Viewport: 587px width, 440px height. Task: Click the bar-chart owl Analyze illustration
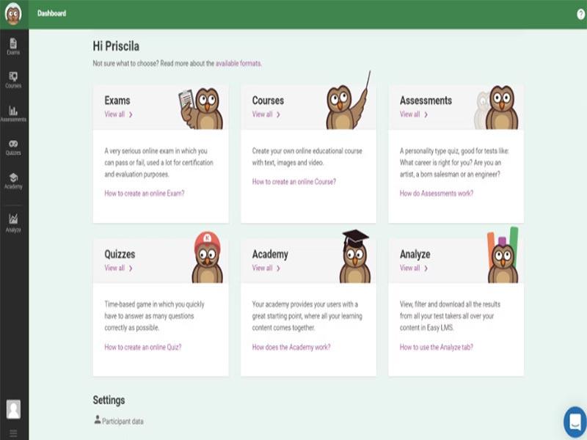(503, 255)
